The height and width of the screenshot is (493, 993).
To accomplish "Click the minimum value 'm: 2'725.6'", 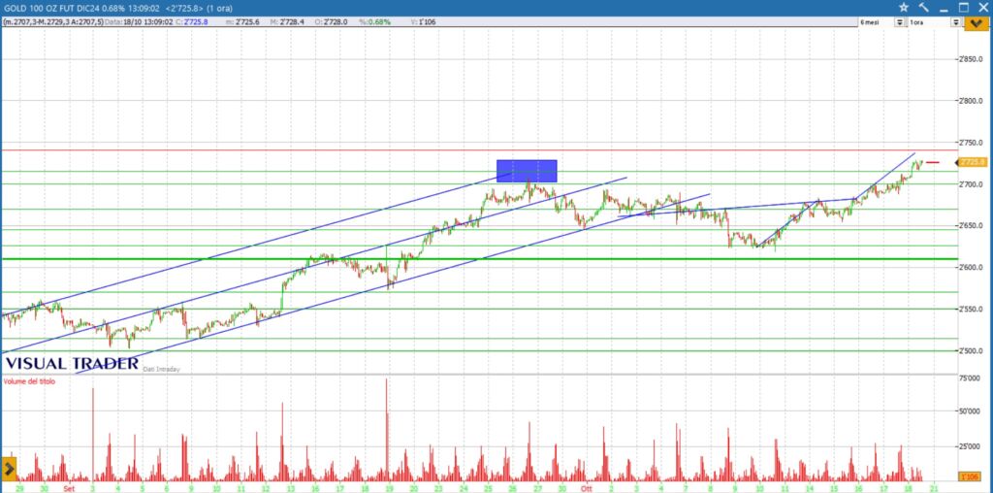I will click(240, 22).
